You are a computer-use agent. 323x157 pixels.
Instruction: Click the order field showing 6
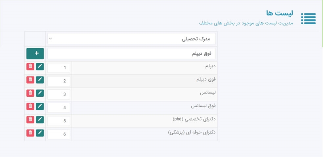click(59, 134)
